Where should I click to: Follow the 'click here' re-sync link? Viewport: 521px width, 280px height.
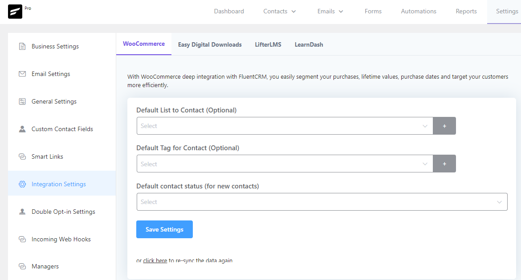click(x=155, y=260)
